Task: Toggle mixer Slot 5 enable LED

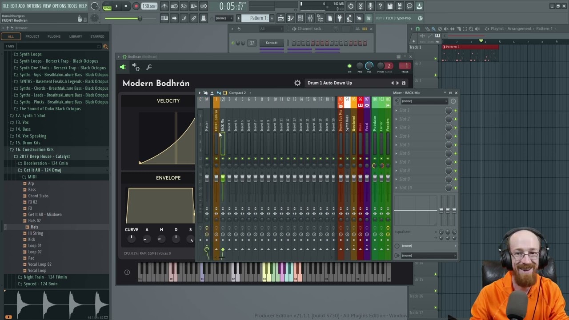Action: 455,145
